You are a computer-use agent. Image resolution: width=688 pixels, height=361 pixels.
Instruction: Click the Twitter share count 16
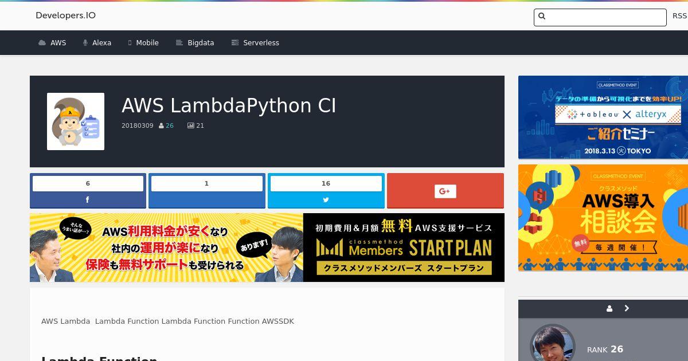point(326,183)
